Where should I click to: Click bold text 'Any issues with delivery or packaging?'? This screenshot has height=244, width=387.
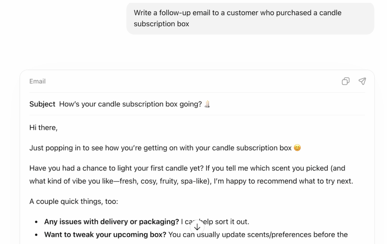click(111, 222)
